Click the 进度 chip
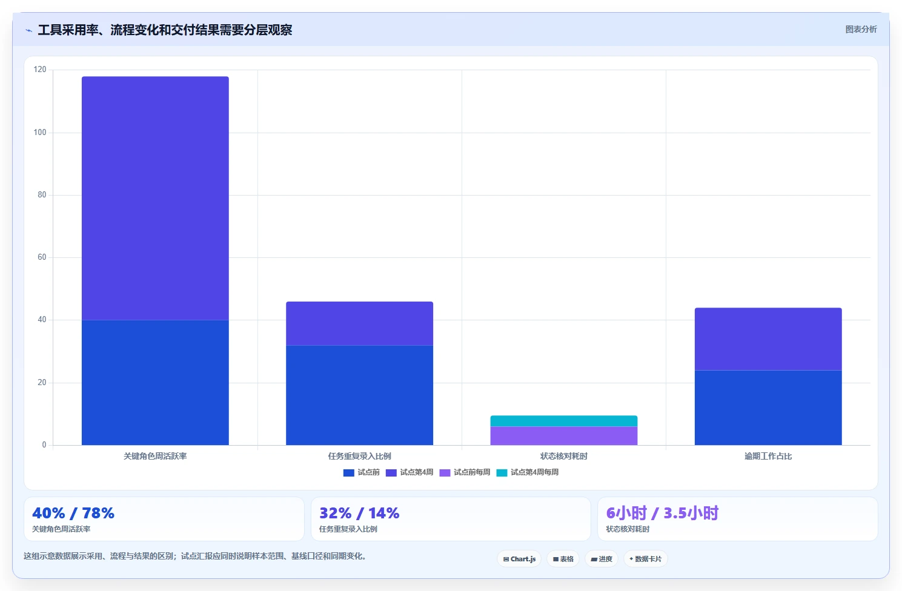This screenshot has height=591, width=902. click(602, 559)
